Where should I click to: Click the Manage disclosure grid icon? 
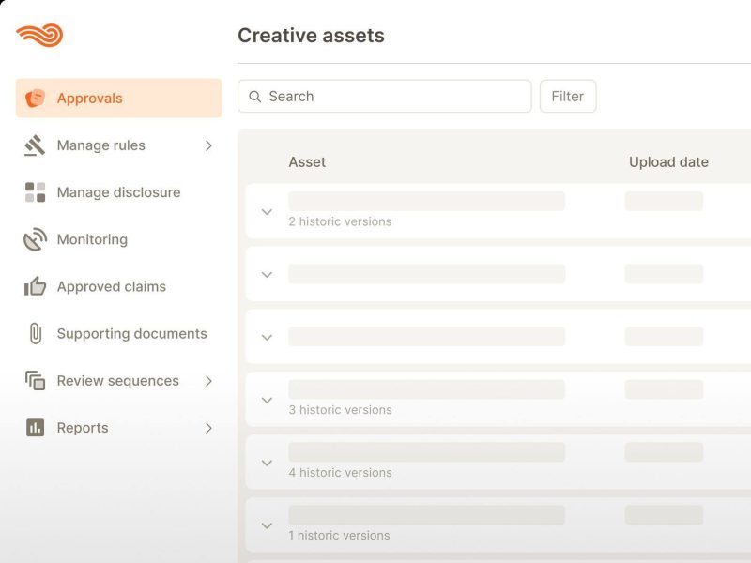pos(35,192)
